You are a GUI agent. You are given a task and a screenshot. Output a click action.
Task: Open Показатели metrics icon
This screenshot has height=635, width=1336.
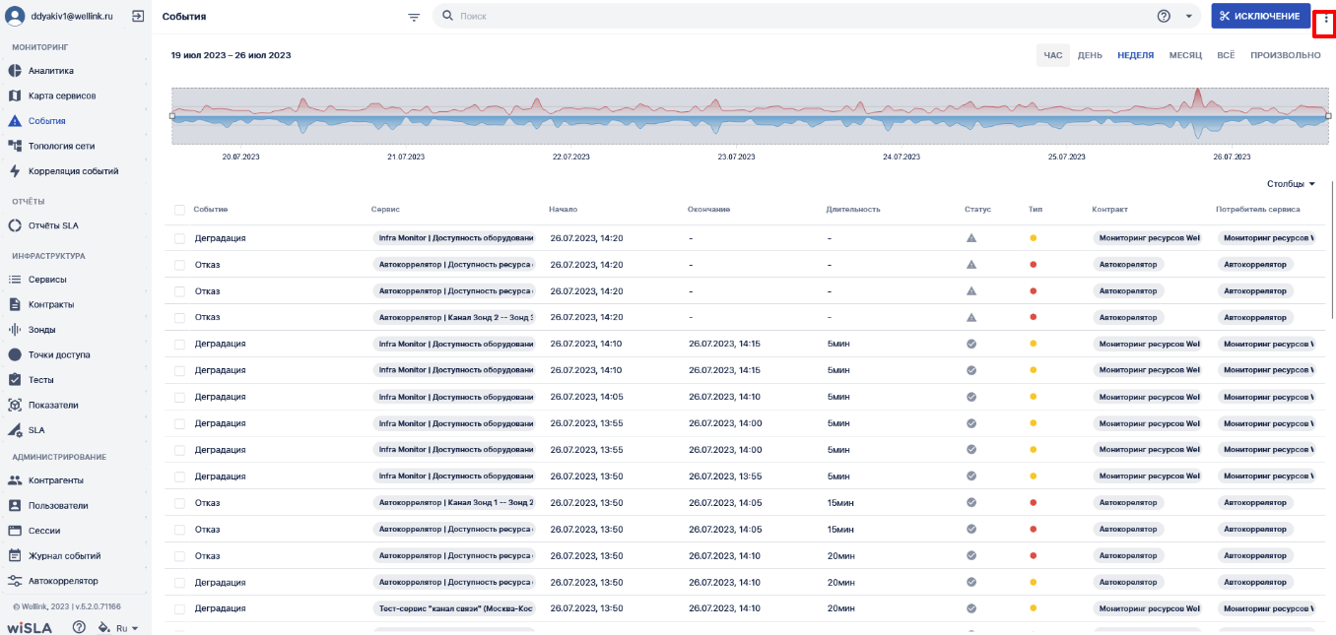[15, 405]
